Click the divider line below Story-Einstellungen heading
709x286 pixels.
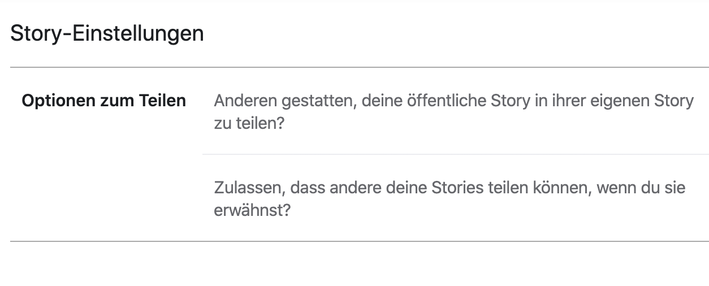click(359, 67)
